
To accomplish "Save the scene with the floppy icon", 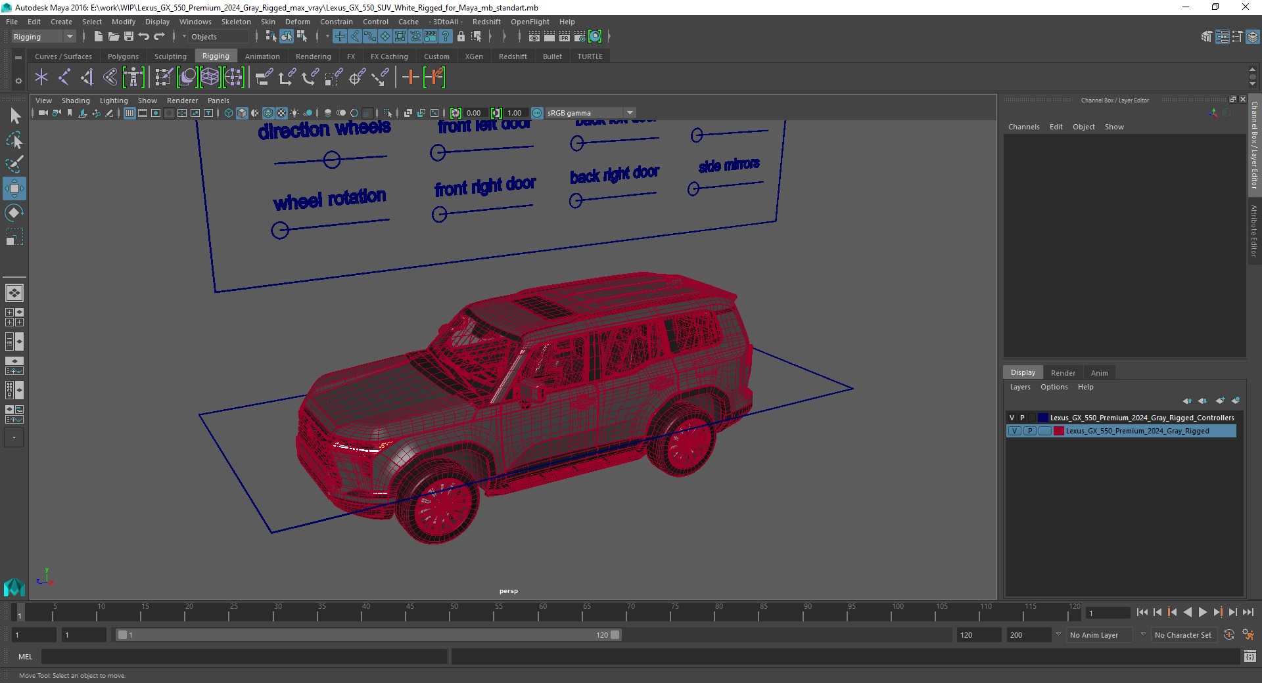I will 129,37.
